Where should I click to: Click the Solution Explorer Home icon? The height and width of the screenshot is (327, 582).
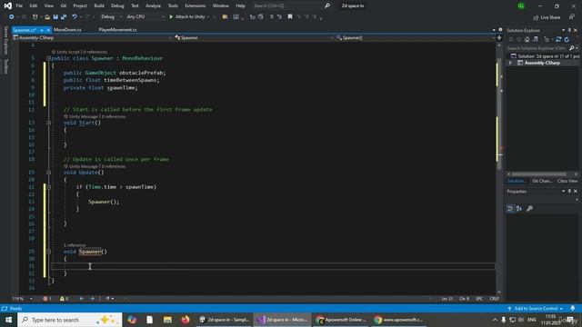coord(527,39)
